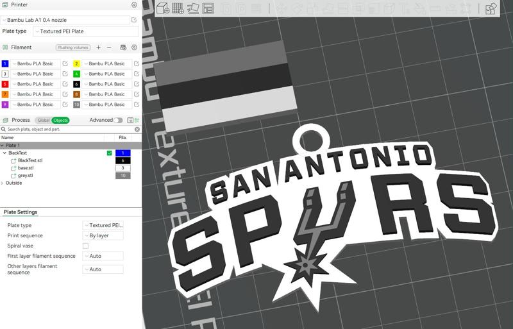513x329 pixels.
Task: Click the orange filament 7 color swatch
Action: [x=5, y=94]
